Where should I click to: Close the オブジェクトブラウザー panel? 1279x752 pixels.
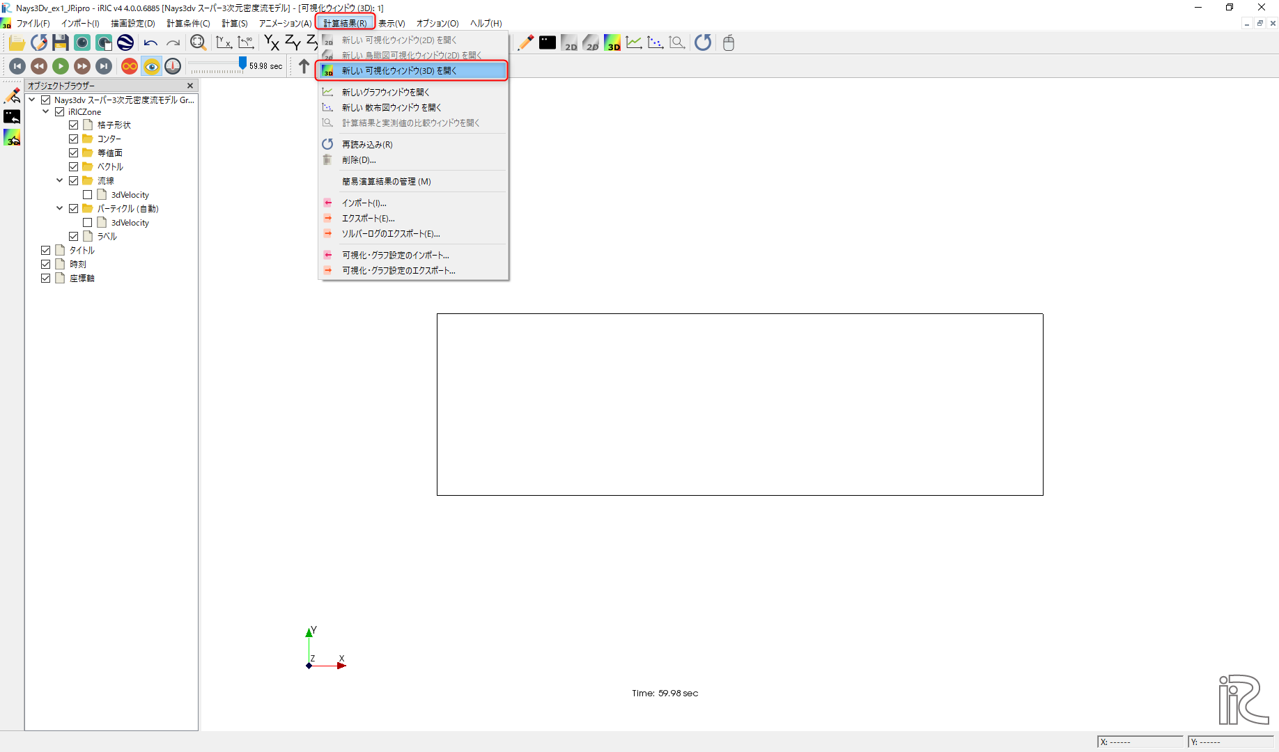click(190, 86)
